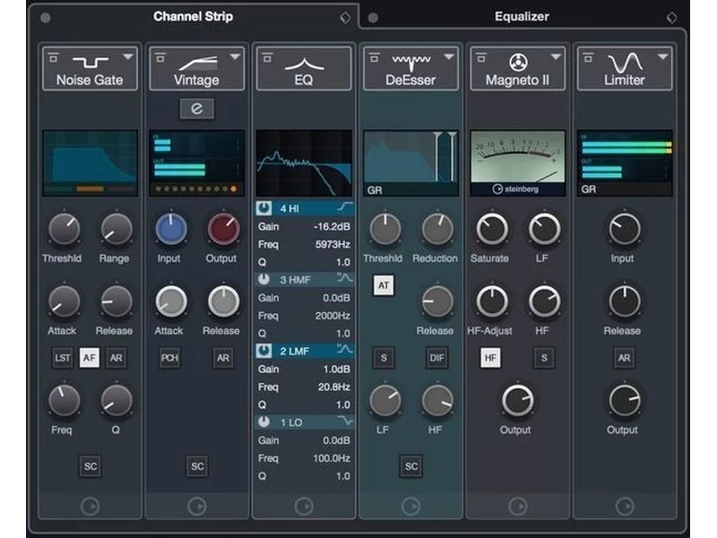Toggle EQ band 4 HI power button

coord(263,208)
